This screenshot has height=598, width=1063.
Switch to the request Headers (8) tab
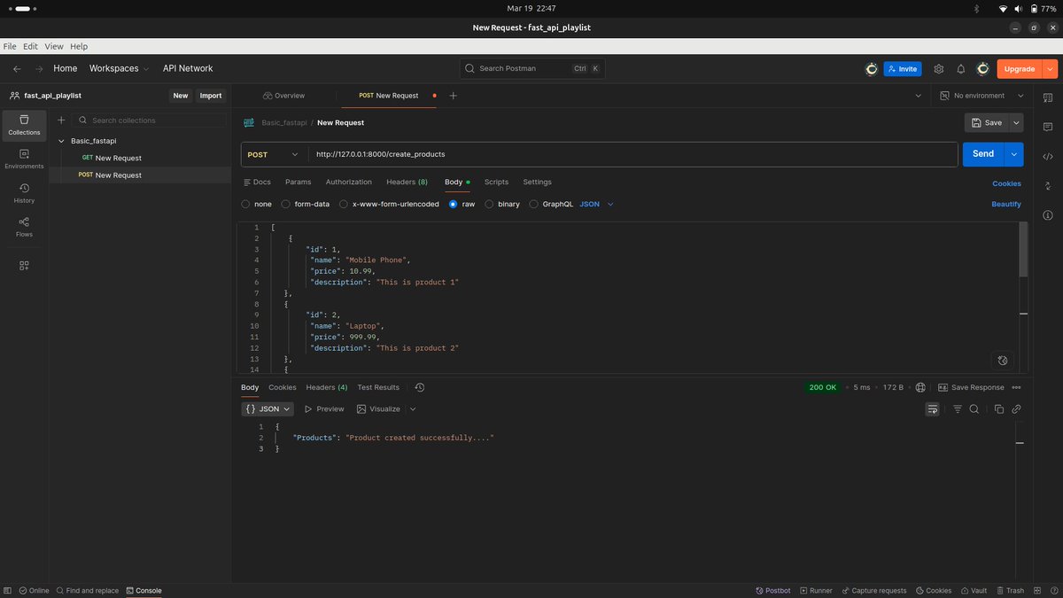click(407, 182)
